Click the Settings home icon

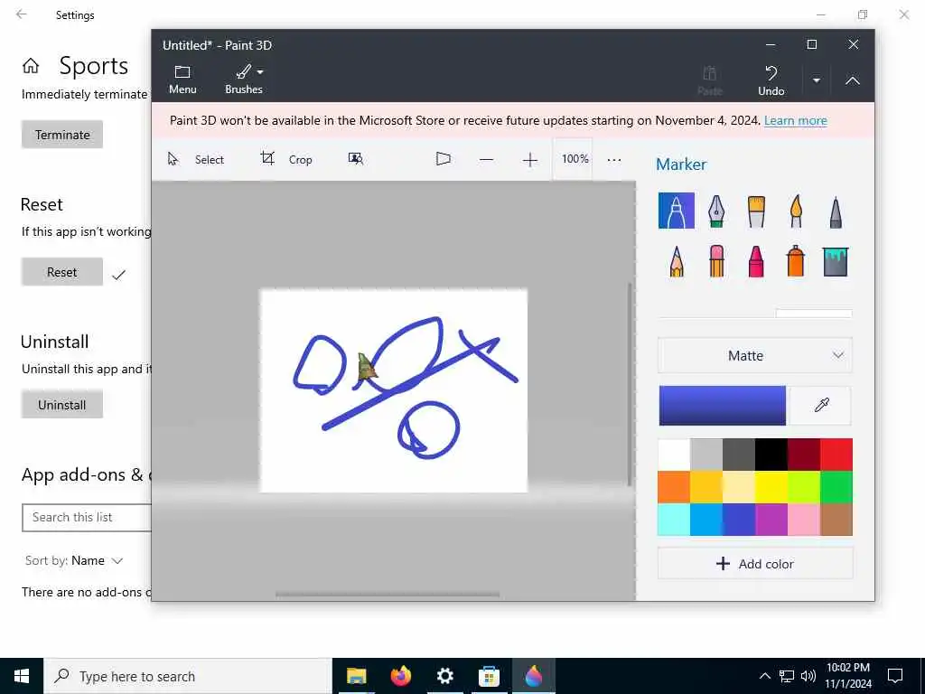click(31, 65)
